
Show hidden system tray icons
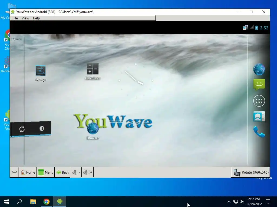tap(229, 202)
